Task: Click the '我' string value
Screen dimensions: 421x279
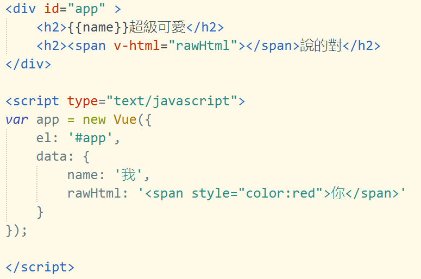Action: point(129,175)
